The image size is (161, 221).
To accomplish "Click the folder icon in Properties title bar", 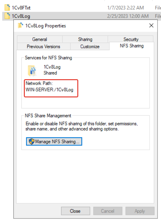I will [x=20, y=26].
